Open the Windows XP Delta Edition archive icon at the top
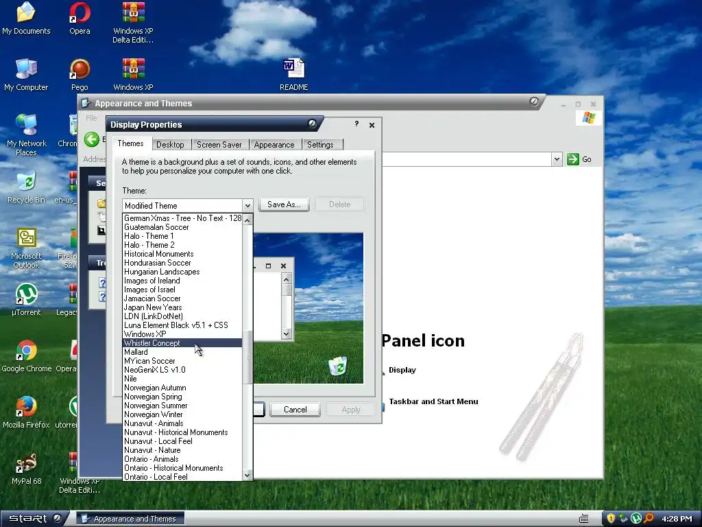Image resolution: width=702 pixels, height=527 pixels. [x=133, y=23]
